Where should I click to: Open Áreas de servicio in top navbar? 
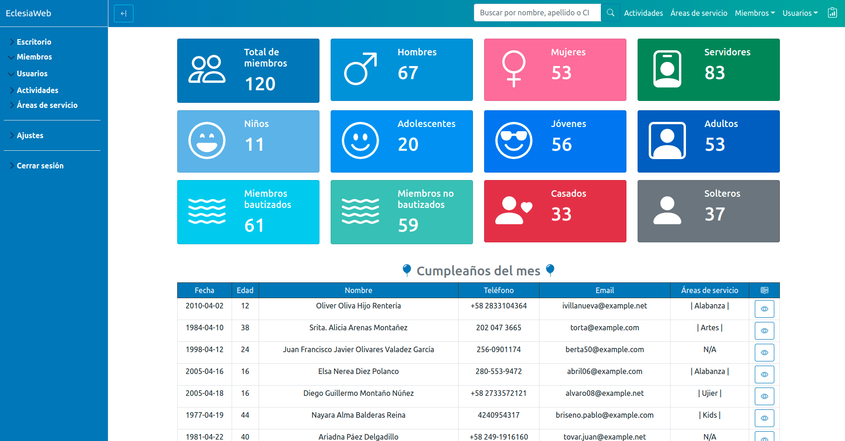click(x=699, y=13)
